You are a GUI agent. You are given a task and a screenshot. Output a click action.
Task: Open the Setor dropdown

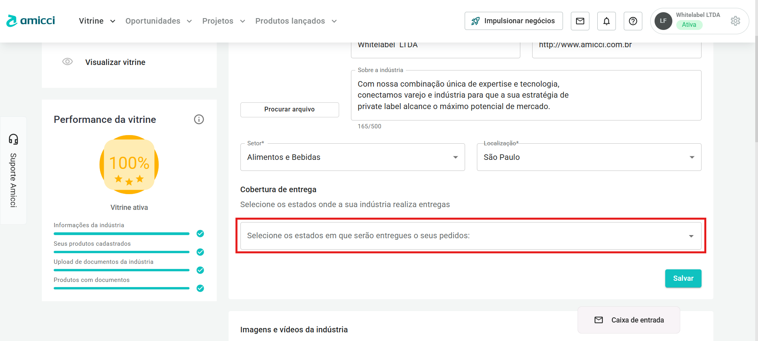pos(352,157)
